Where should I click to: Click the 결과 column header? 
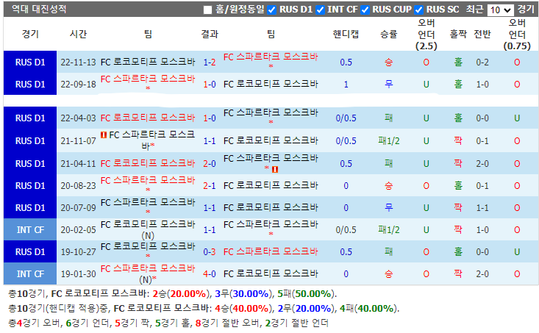point(210,34)
